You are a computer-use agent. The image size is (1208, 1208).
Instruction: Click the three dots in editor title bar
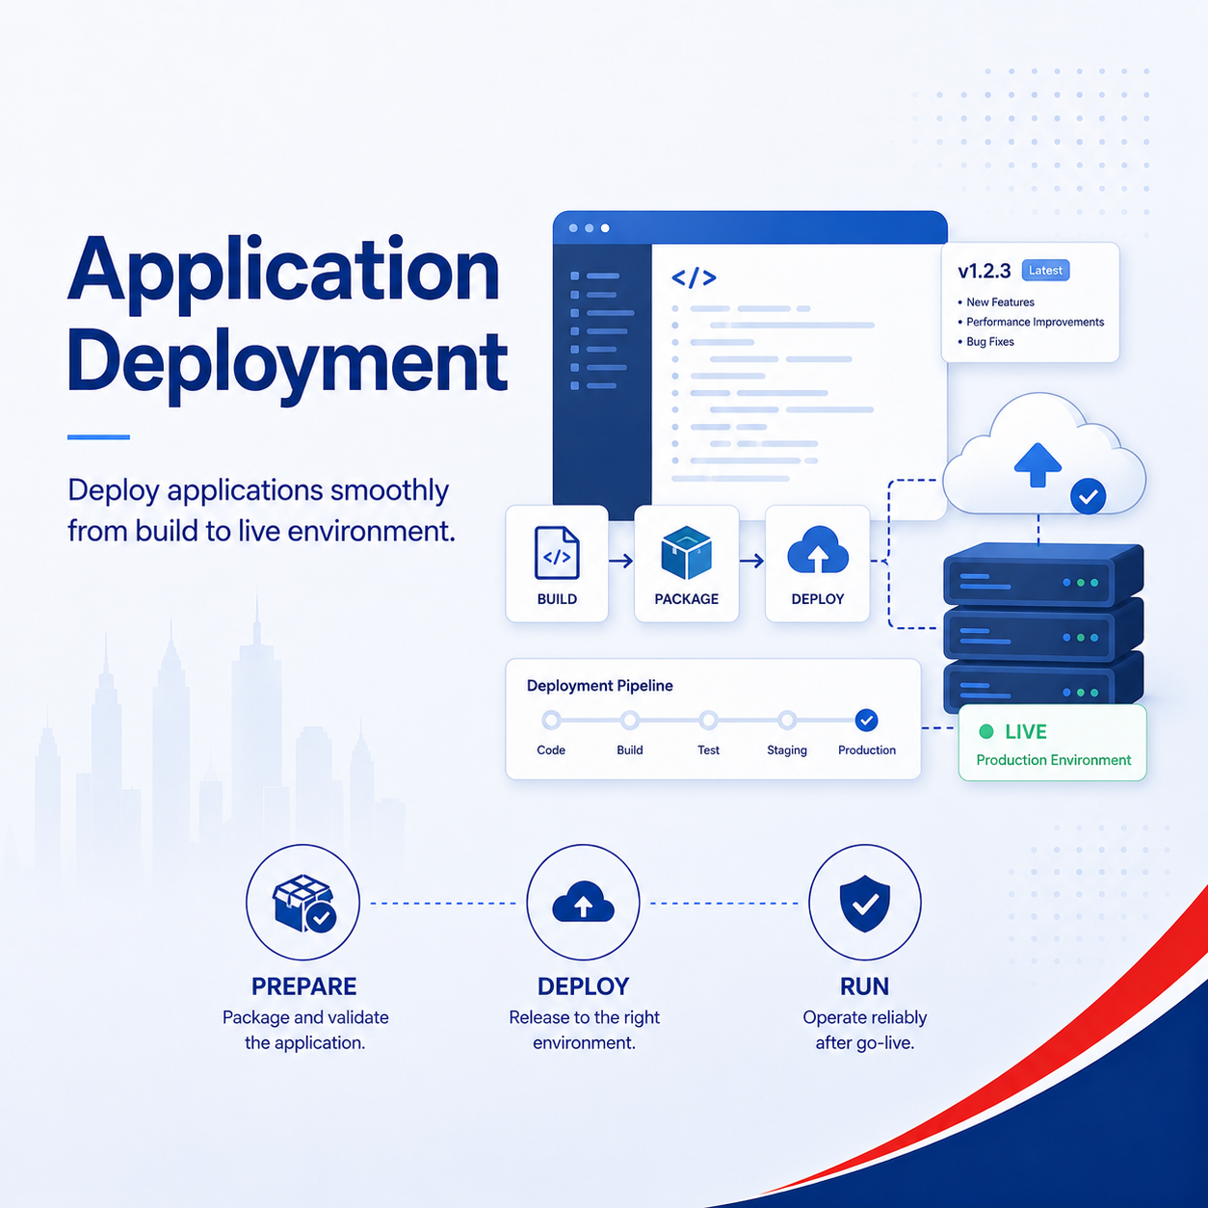click(589, 228)
